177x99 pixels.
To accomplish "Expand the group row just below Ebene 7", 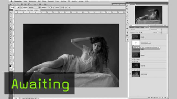I will click(132, 59).
